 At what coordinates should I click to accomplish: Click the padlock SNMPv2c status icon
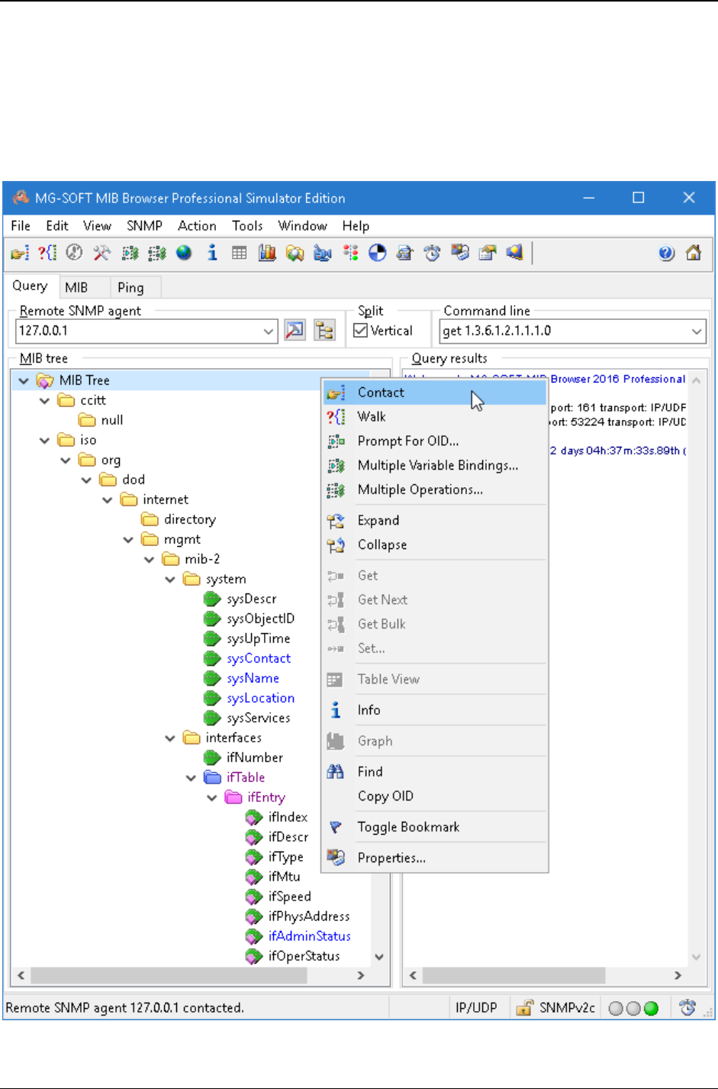coord(523,1008)
